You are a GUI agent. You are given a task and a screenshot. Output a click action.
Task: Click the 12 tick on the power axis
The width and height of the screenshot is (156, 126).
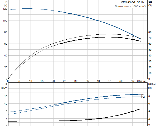[x=6, y=104]
